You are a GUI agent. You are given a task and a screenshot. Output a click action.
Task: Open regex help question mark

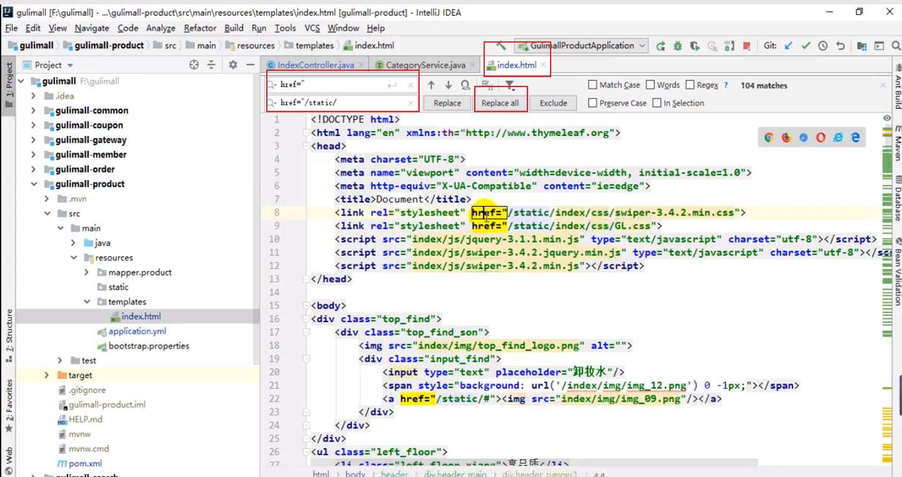tap(726, 85)
